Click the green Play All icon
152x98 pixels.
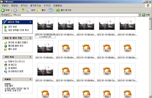click(6, 27)
